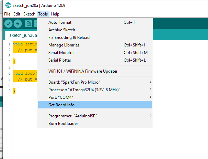208x159 pixels.
Task: Select Get Board Info
Action: 95,105
